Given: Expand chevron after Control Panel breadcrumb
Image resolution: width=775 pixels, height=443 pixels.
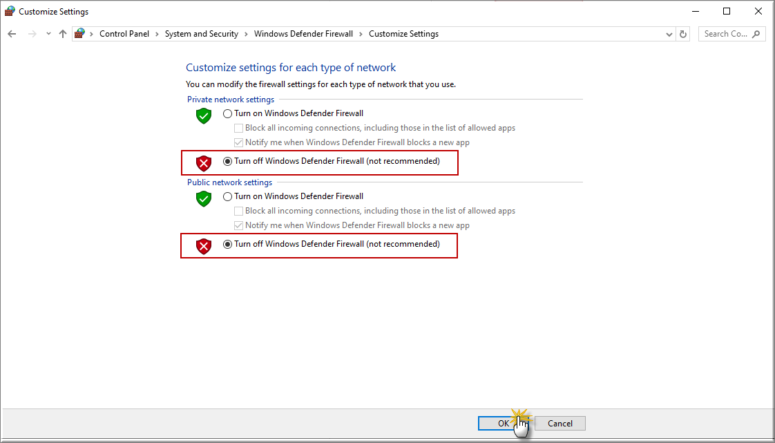Looking at the screenshot, I should tap(157, 34).
